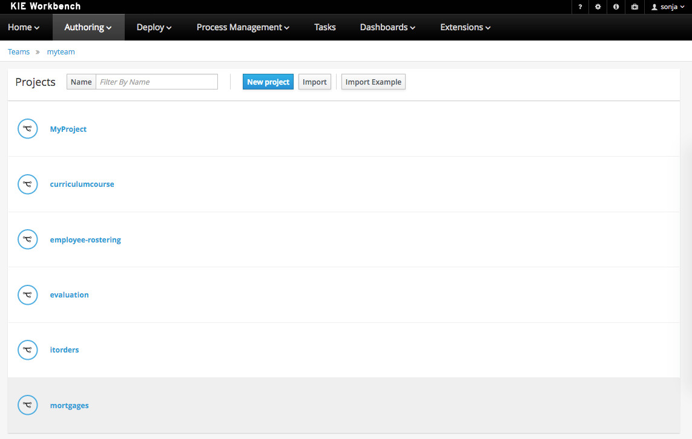
Task: Open settings via the gear icon
Action: click(x=598, y=7)
